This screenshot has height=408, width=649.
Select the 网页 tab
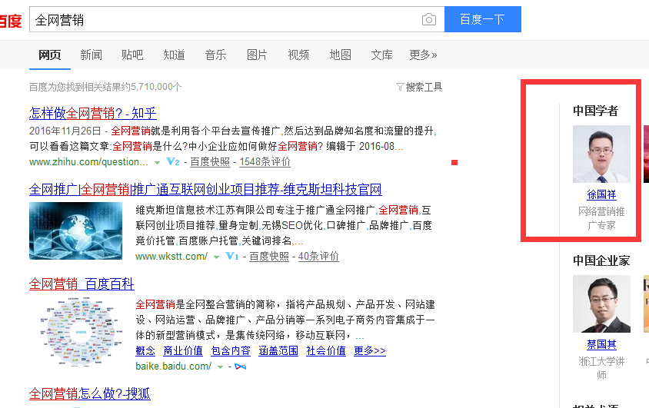50,55
